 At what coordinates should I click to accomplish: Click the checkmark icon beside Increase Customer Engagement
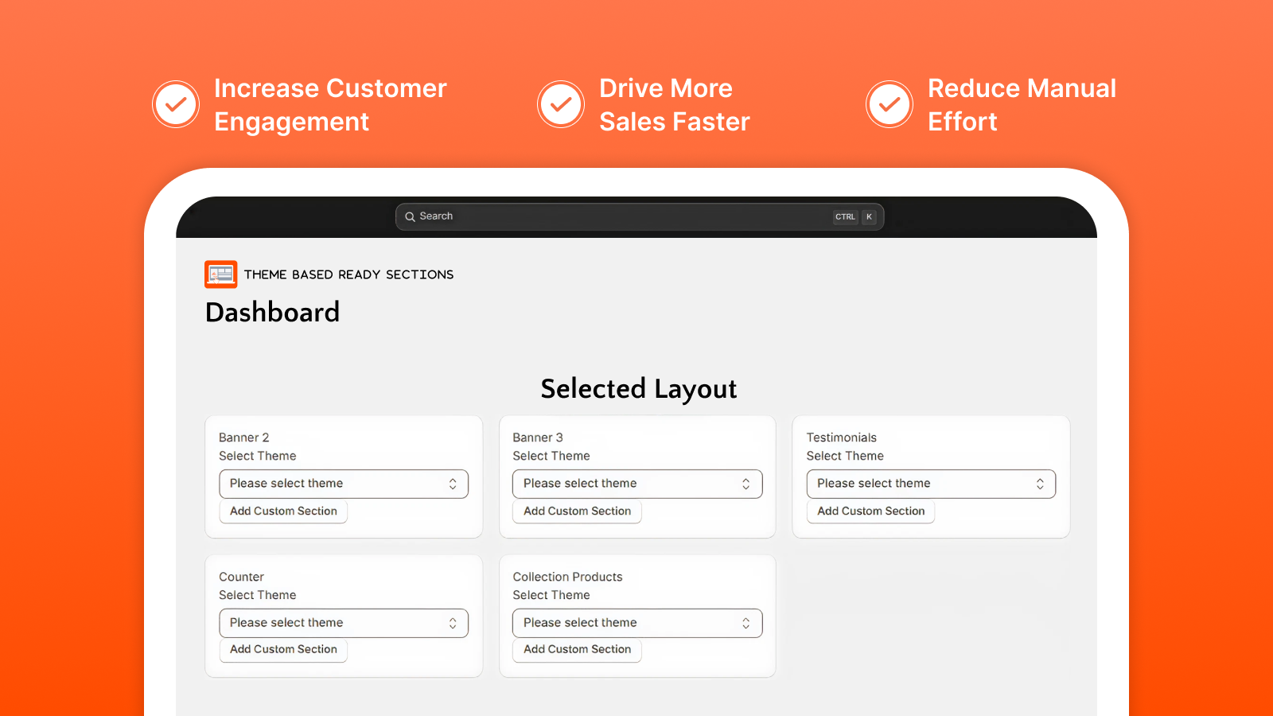point(176,104)
